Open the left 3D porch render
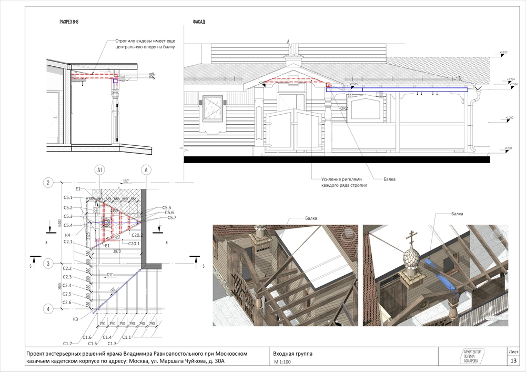The height and width of the screenshot is (372, 526). [x=285, y=275]
